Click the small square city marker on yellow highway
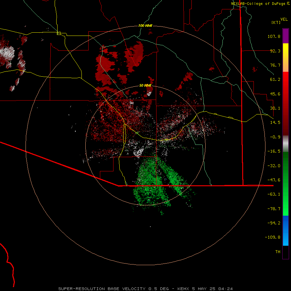291x291 pixels. (59, 33)
